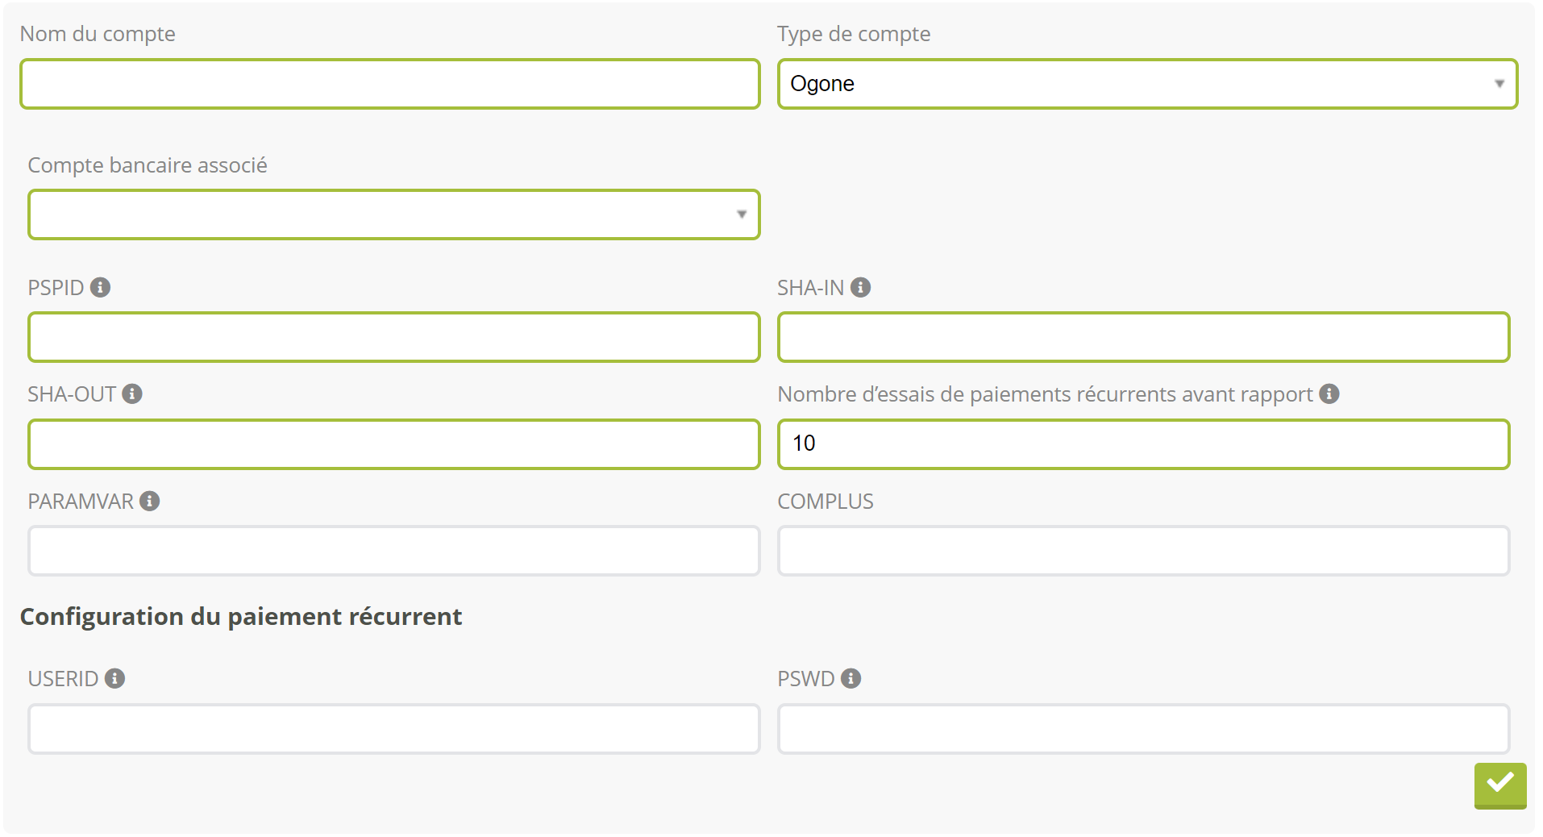
Task: Click the SHA-OUT info icon
Action: [132, 394]
